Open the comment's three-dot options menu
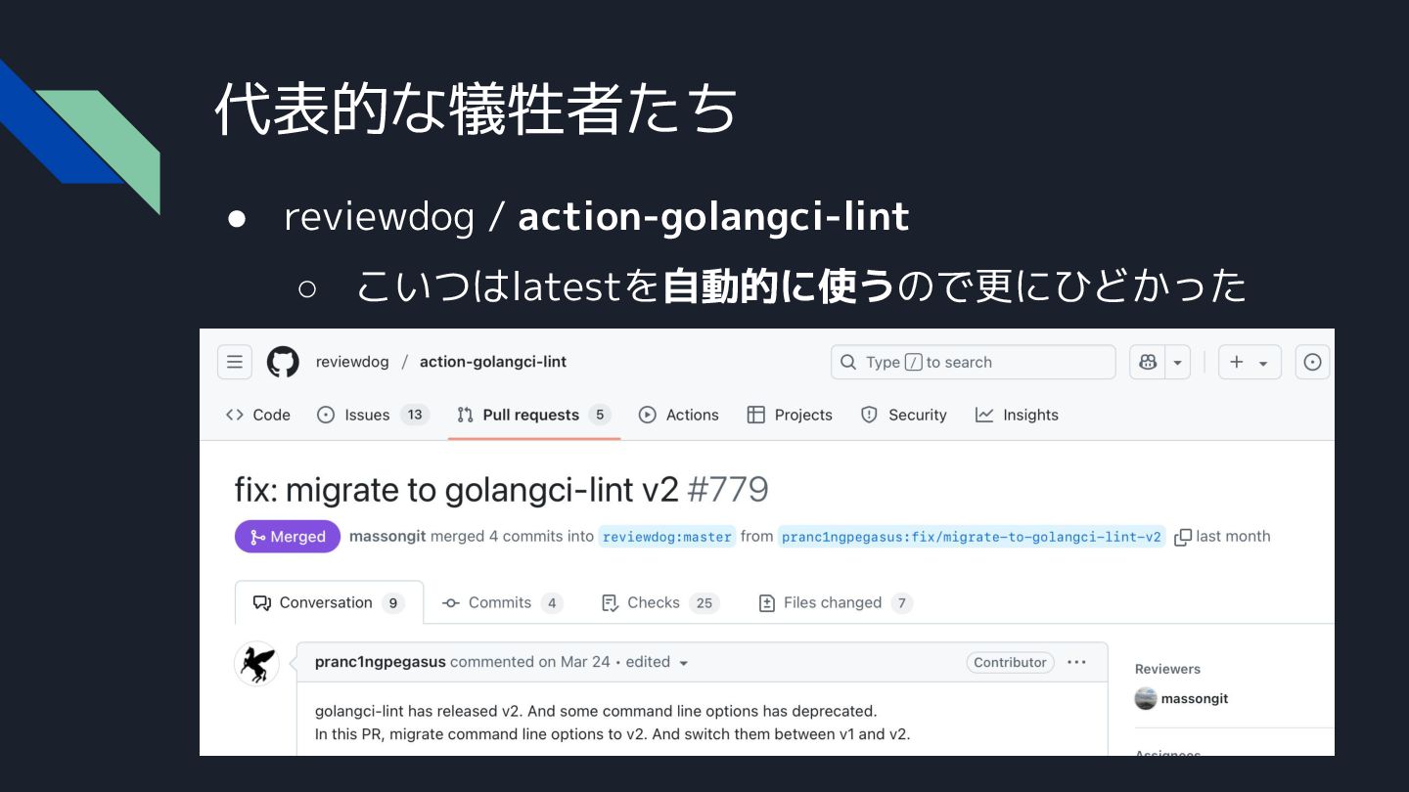Image resolution: width=1409 pixels, height=792 pixels. pos(1076,662)
